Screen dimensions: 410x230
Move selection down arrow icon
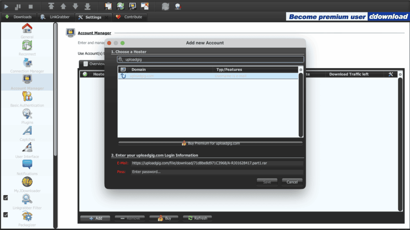[75, 6]
